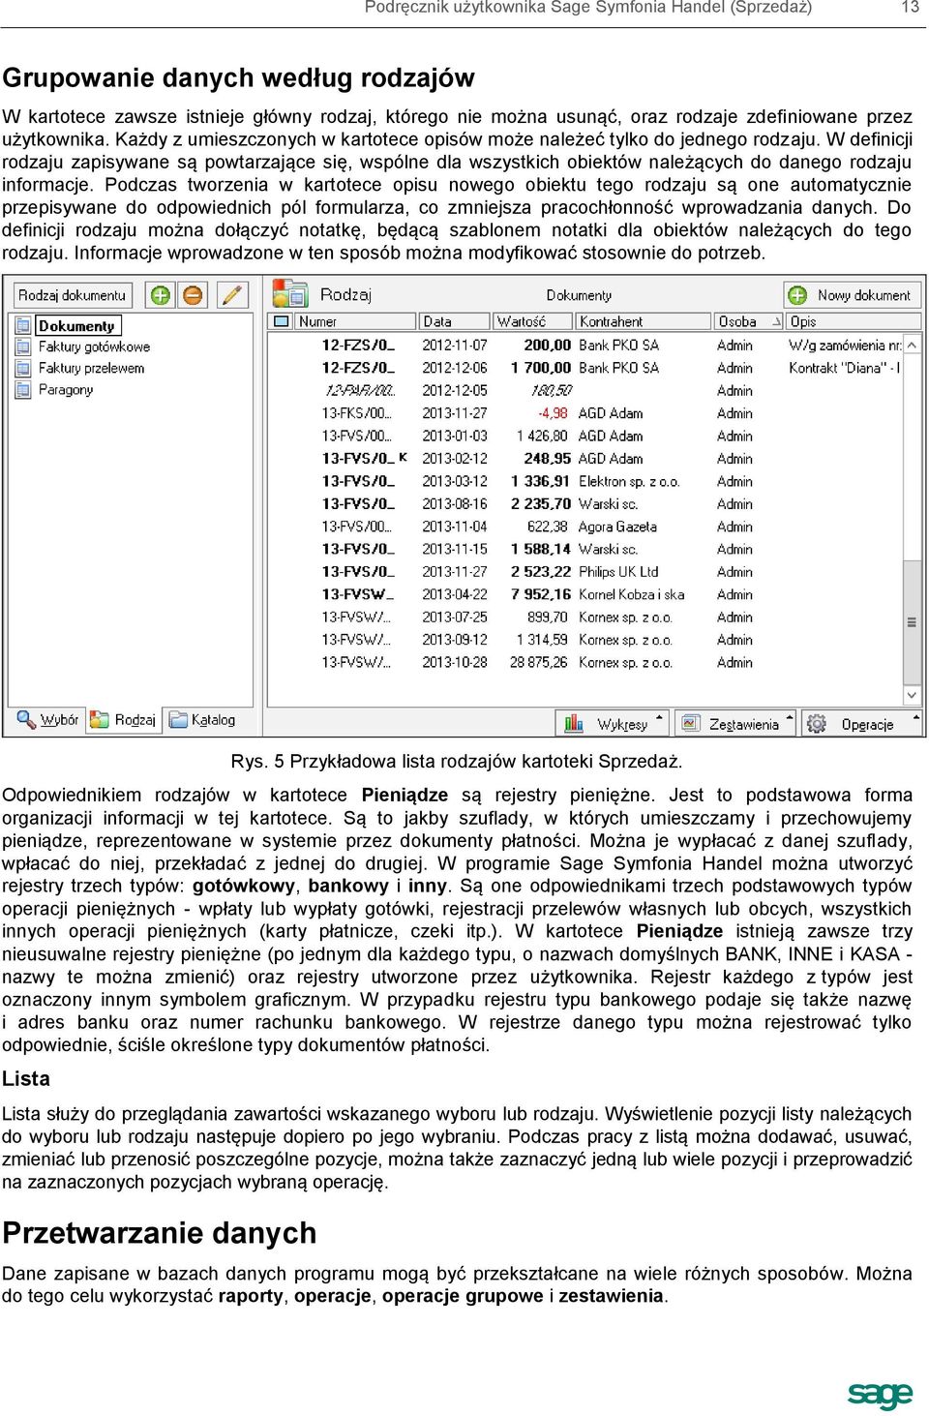The width and height of the screenshot is (929, 1416).
Task: Select the row dated 2013-11-15
Action: tap(586, 550)
